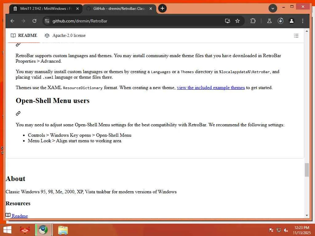Open the Windows Start button
The width and height of the screenshot is (315, 236).
tap(7, 230)
